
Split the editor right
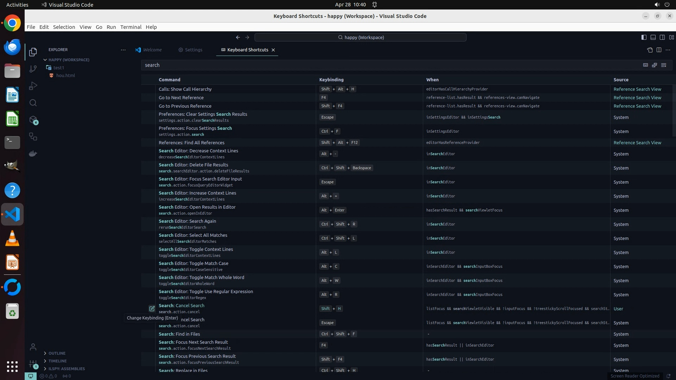(659, 50)
